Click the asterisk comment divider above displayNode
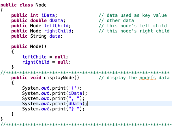The height and width of the screenshot is (126, 172). 85,73
